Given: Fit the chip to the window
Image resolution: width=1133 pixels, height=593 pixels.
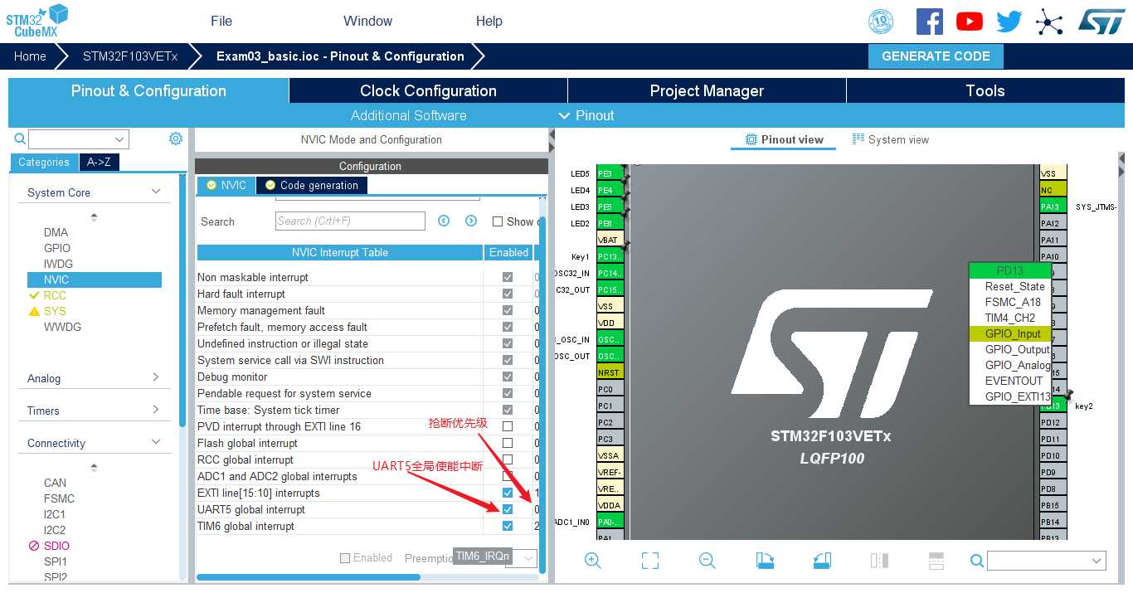Looking at the screenshot, I should [x=650, y=561].
